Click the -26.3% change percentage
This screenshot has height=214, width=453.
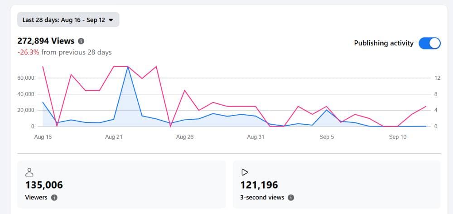[x=28, y=52]
